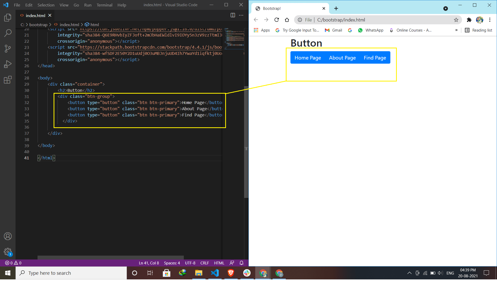The image size is (497, 297).
Task: Open the Extensions view icon
Action: (x=8, y=80)
